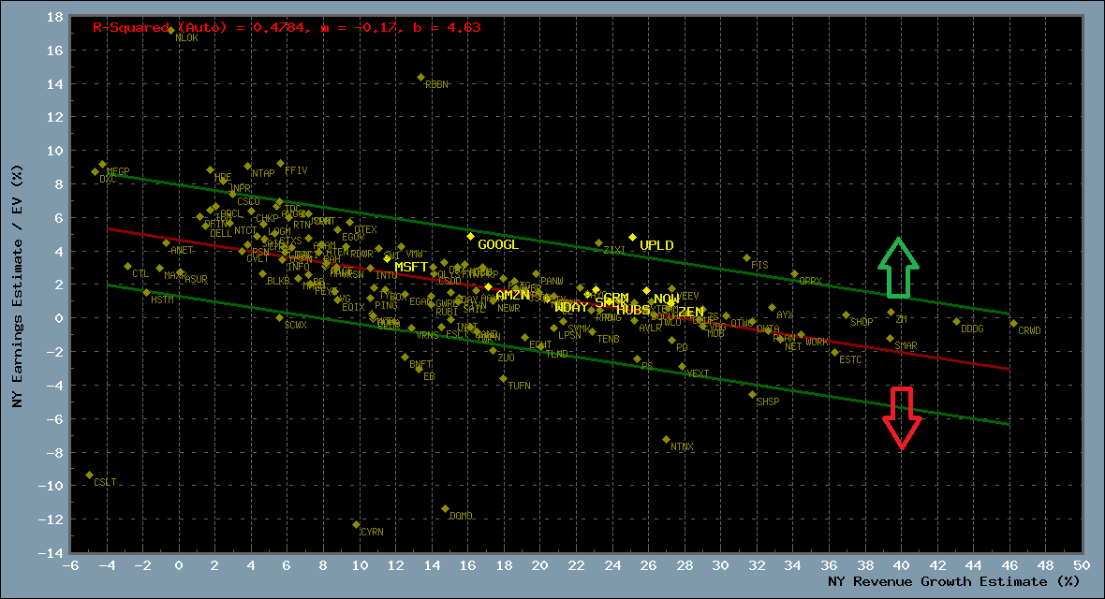Click the DELL ticker label
The height and width of the screenshot is (599, 1105).
pos(221,233)
